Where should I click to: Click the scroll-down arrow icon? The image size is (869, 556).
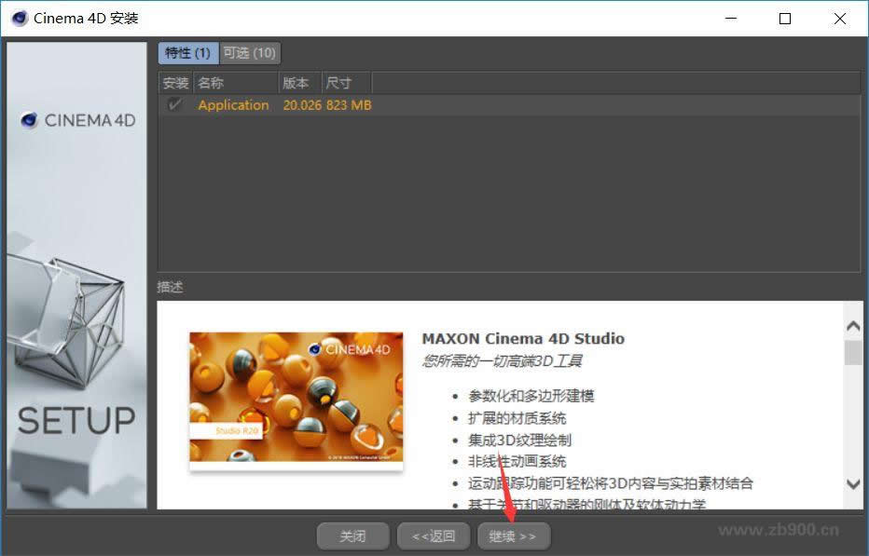pyautogui.click(x=853, y=484)
